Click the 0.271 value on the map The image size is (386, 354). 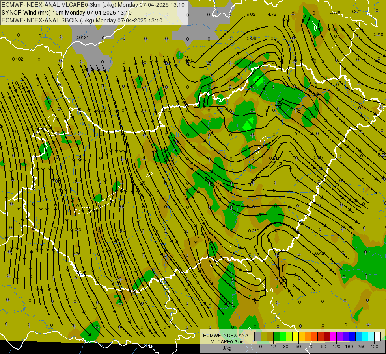[356, 11]
